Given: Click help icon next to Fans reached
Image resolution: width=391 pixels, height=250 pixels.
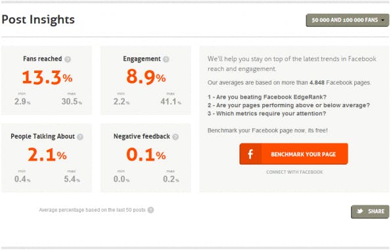Looking at the screenshot, I should coord(68,59).
